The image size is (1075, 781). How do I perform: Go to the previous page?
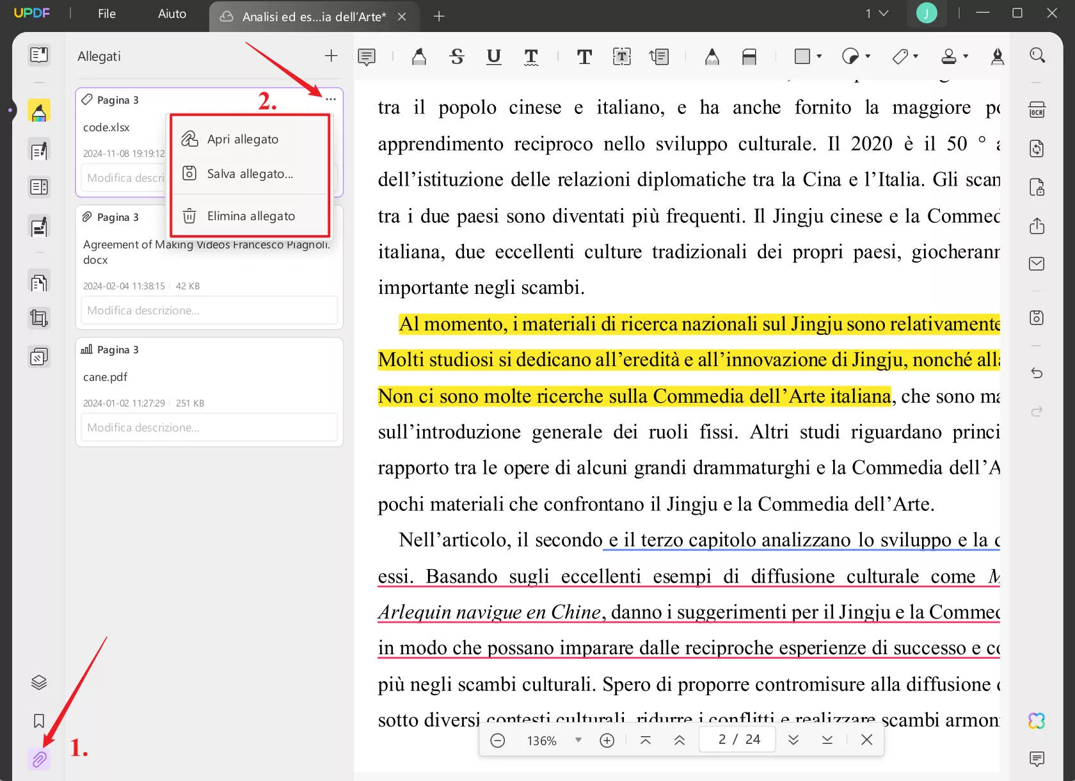pyautogui.click(x=680, y=740)
